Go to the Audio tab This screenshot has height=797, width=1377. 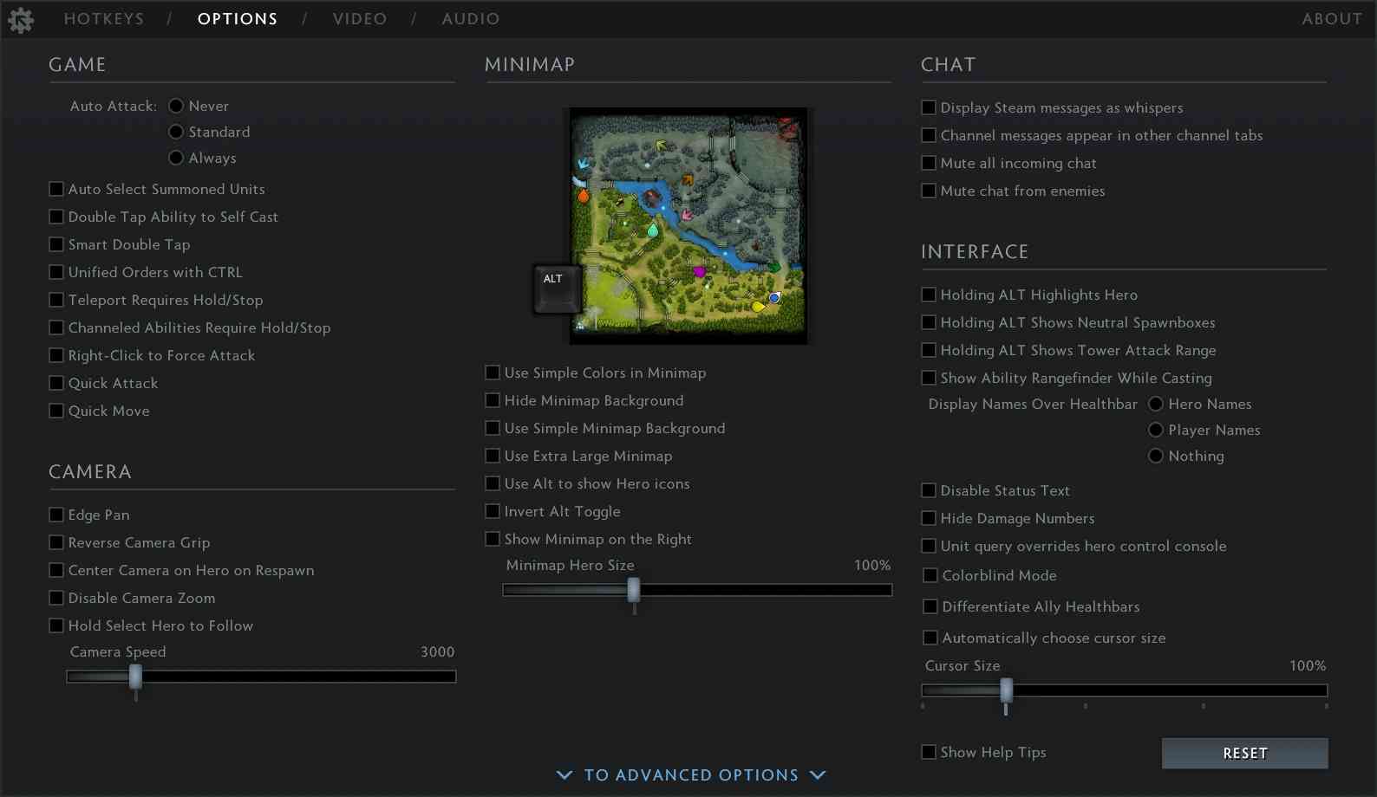tap(471, 19)
